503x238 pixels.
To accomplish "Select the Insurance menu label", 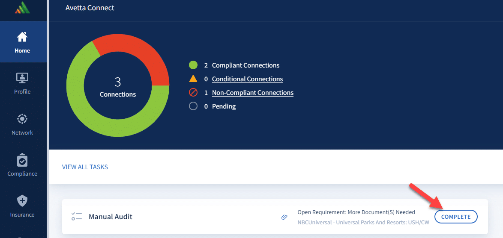I will [x=22, y=214].
